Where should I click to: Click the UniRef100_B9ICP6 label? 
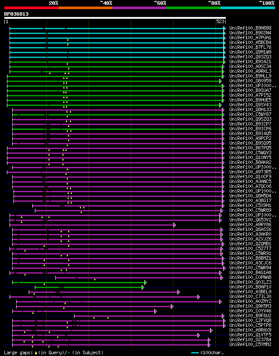coord(250,129)
